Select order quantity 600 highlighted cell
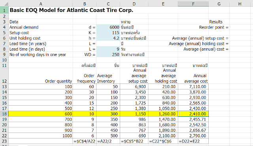Viewport: 253px width, 146px height. (40, 114)
